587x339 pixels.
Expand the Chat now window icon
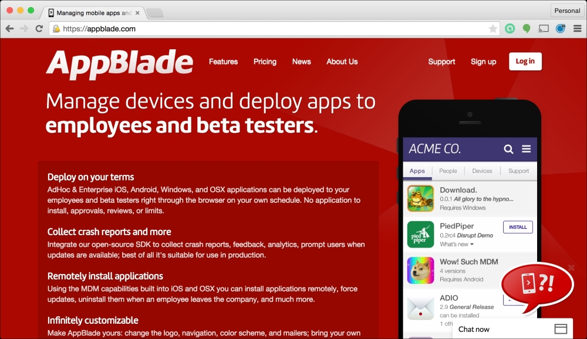561,329
